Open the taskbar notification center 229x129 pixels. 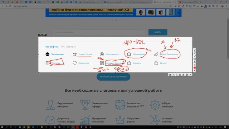pyautogui.click(x=225, y=127)
